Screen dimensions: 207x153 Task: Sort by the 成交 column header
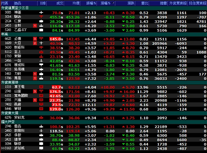[55, 3]
